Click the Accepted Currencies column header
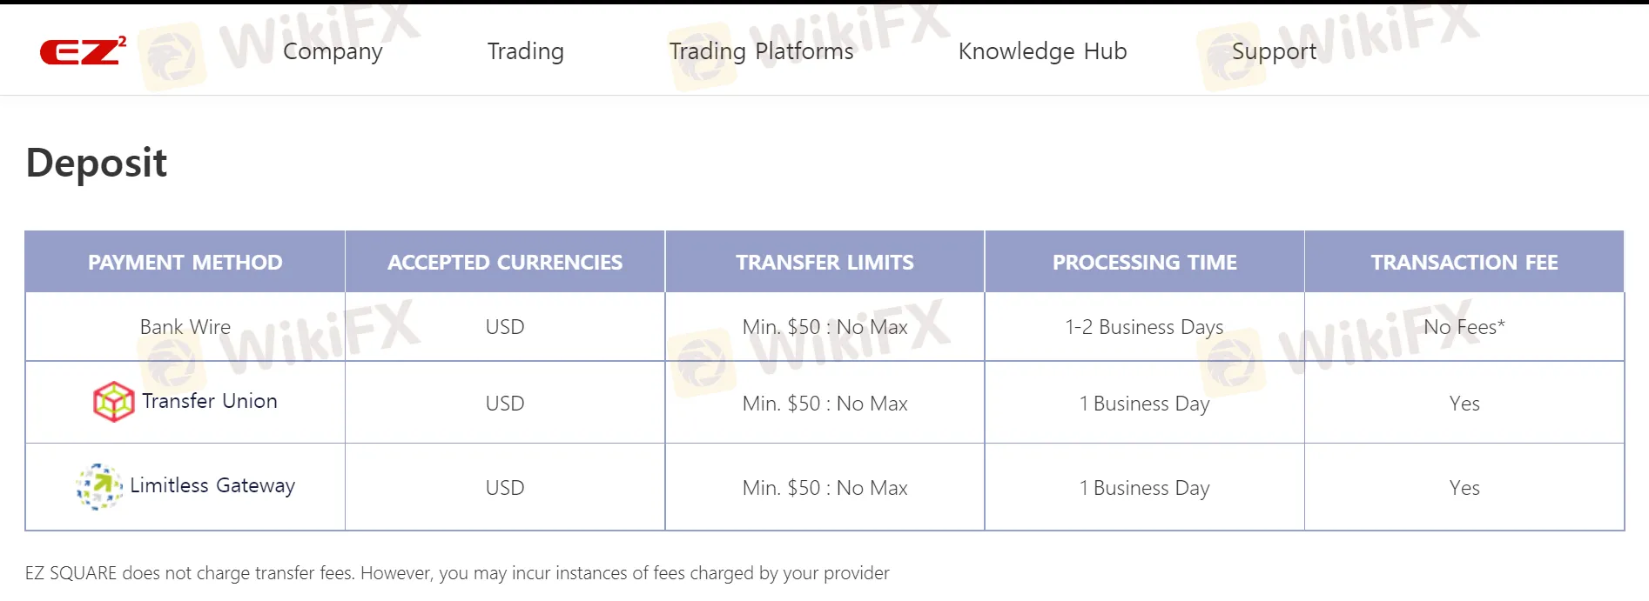The height and width of the screenshot is (601, 1649). click(x=505, y=262)
